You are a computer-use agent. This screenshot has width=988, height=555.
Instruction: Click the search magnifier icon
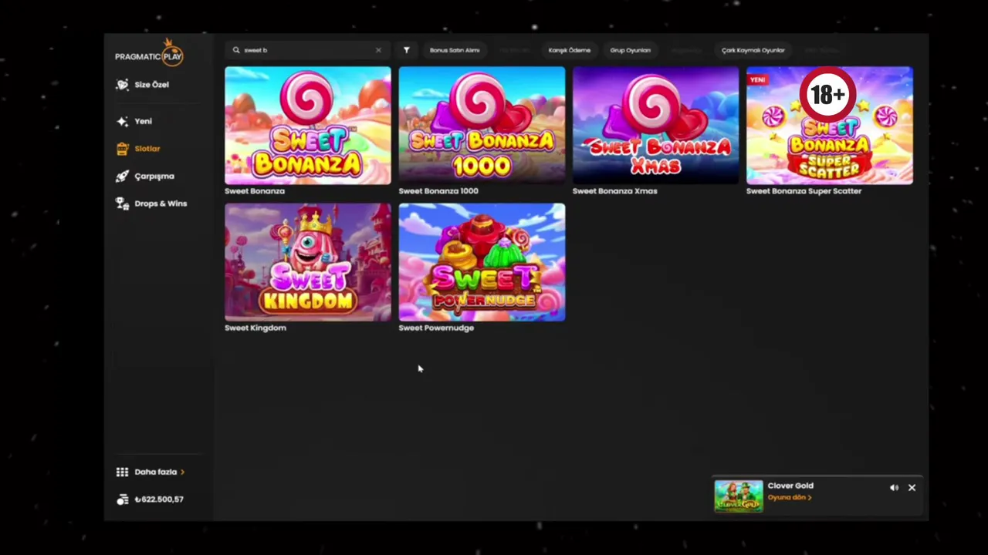coord(236,50)
